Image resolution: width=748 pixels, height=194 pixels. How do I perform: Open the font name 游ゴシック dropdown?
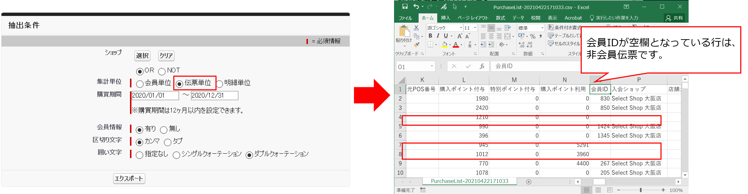click(x=461, y=28)
